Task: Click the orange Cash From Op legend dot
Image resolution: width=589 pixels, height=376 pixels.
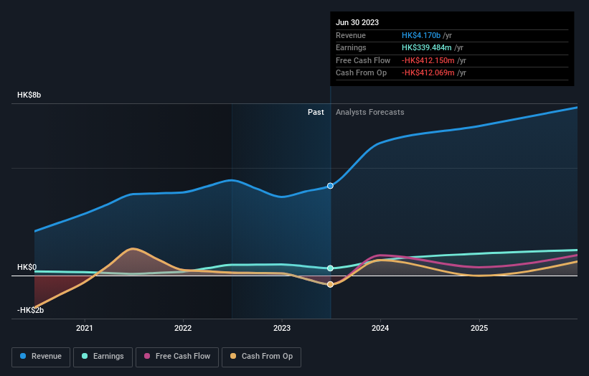Action: (233, 356)
